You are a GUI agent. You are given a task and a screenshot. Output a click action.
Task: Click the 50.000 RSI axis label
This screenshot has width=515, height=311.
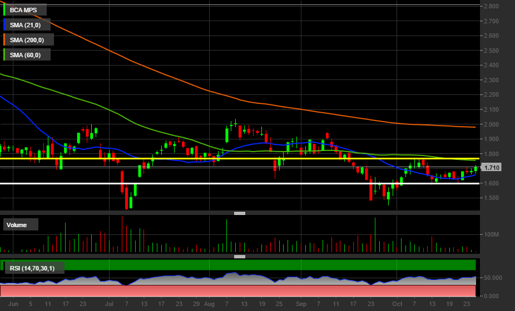(x=493, y=278)
